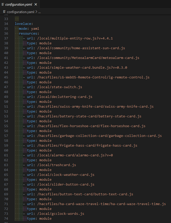Close the configuration.yaml tab
Screen dimensions: 171x223
(x=36, y=4)
